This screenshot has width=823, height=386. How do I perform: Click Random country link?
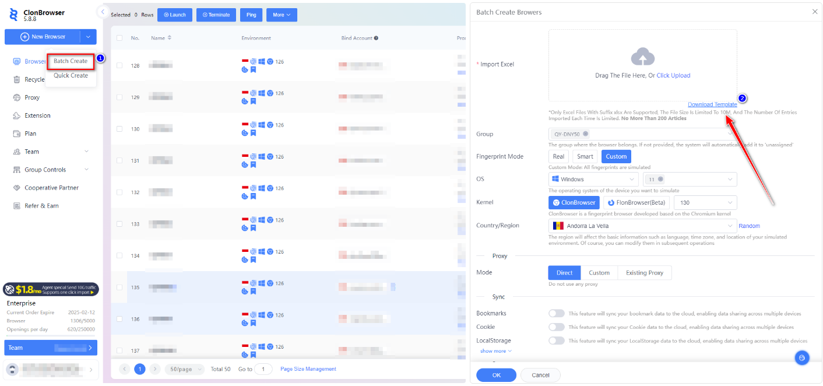tap(749, 226)
